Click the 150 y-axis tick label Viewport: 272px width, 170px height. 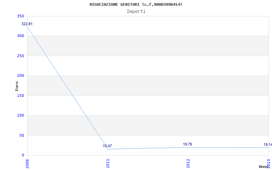tap(20, 96)
